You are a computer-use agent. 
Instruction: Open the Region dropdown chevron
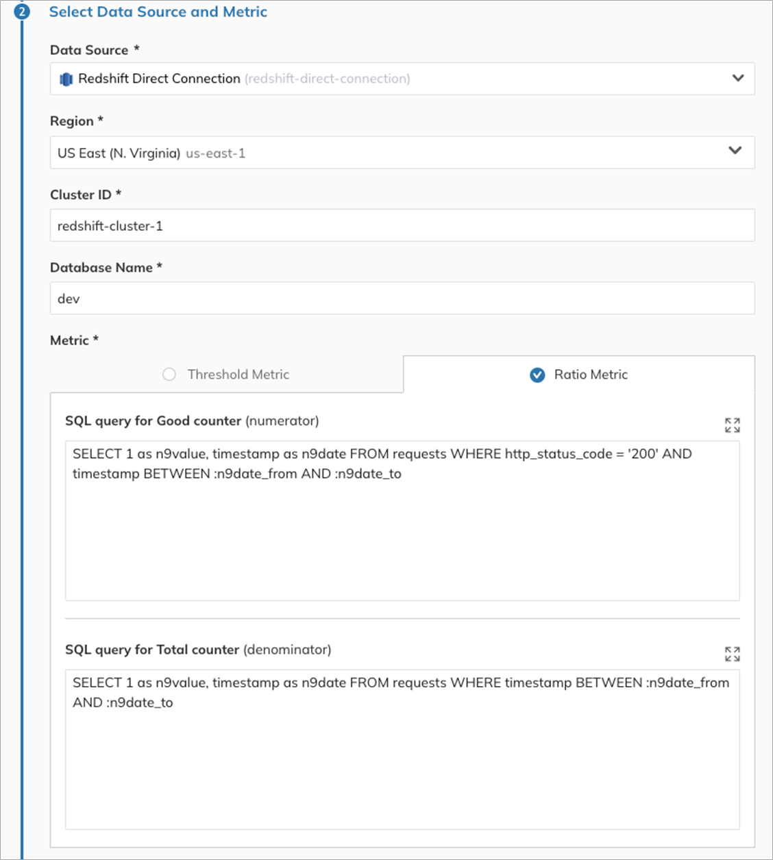coord(735,150)
